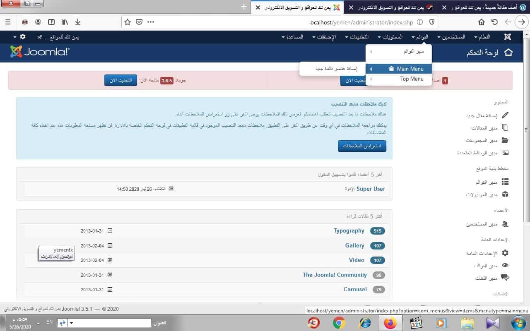The image size is (530, 331).
Task: Open Chrome from the Windows taskbar
Action: click(x=339, y=322)
